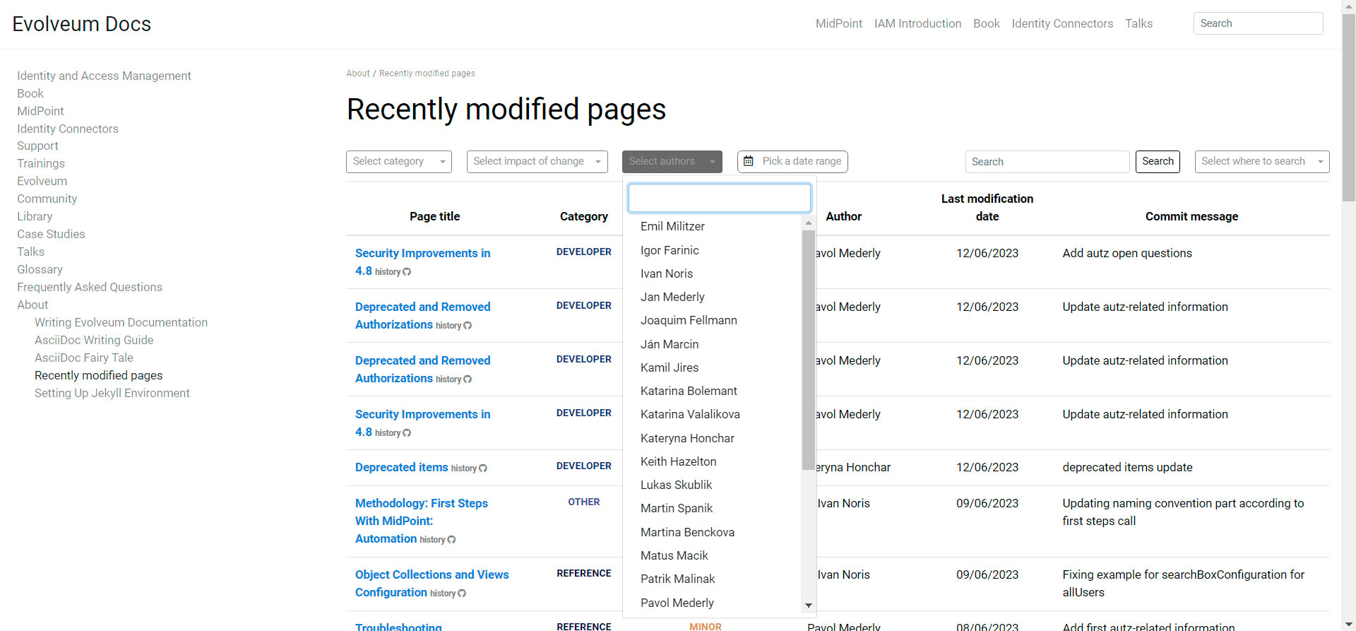
Task: Open Identity and Access Management sidebar link
Action: point(104,76)
